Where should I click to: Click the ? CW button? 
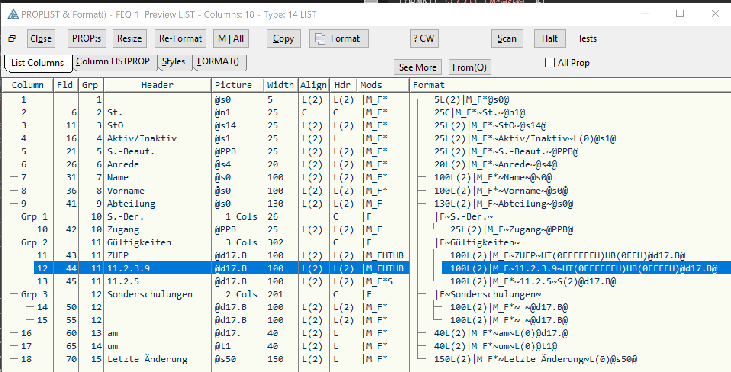[423, 38]
